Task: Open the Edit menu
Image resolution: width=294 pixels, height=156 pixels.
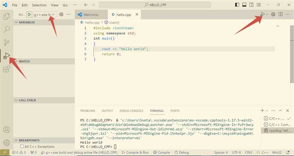Action: (x=25, y=5)
